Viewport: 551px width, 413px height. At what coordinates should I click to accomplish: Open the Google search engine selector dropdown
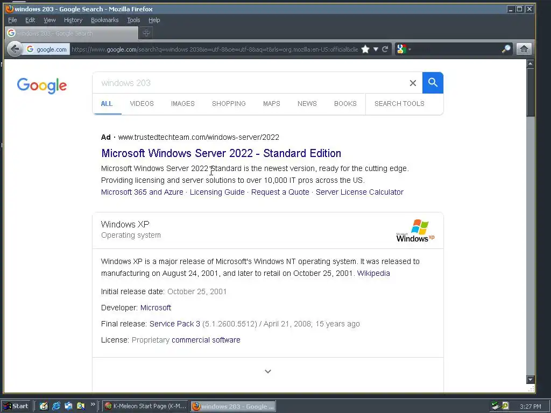(404, 49)
